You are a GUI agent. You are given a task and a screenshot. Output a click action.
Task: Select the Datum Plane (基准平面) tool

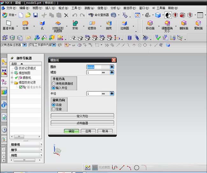(x=9, y=25)
